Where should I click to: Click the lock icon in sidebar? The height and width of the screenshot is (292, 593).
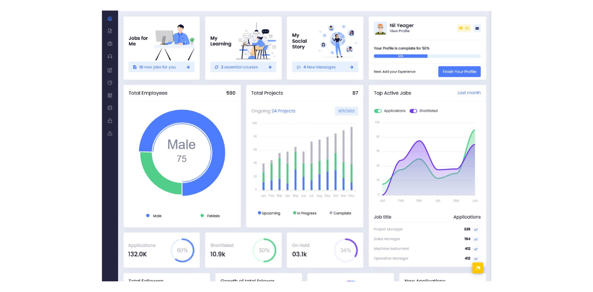pyautogui.click(x=110, y=120)
